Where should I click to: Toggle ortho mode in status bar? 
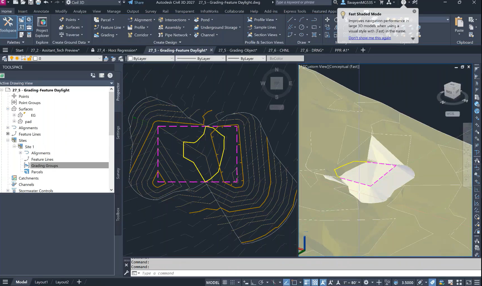pos(253,282)
